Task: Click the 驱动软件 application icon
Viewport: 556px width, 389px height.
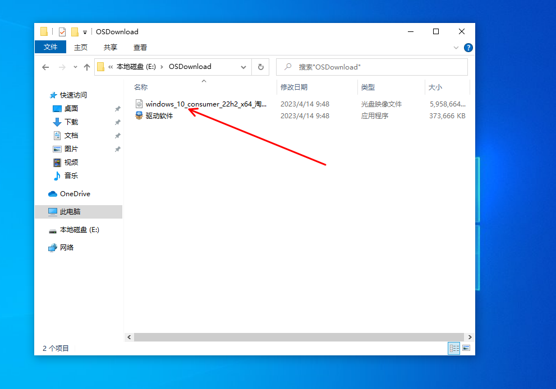Action: pos(139,115)
